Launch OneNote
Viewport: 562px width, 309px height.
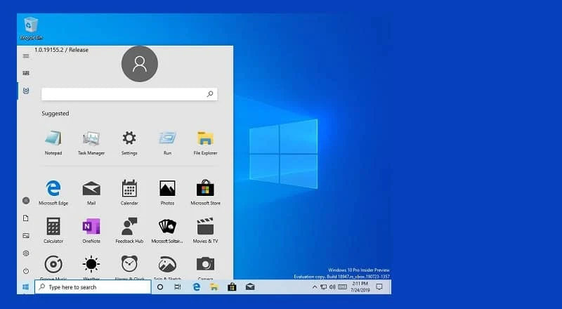pyautogui.click(x=91, y=230)
